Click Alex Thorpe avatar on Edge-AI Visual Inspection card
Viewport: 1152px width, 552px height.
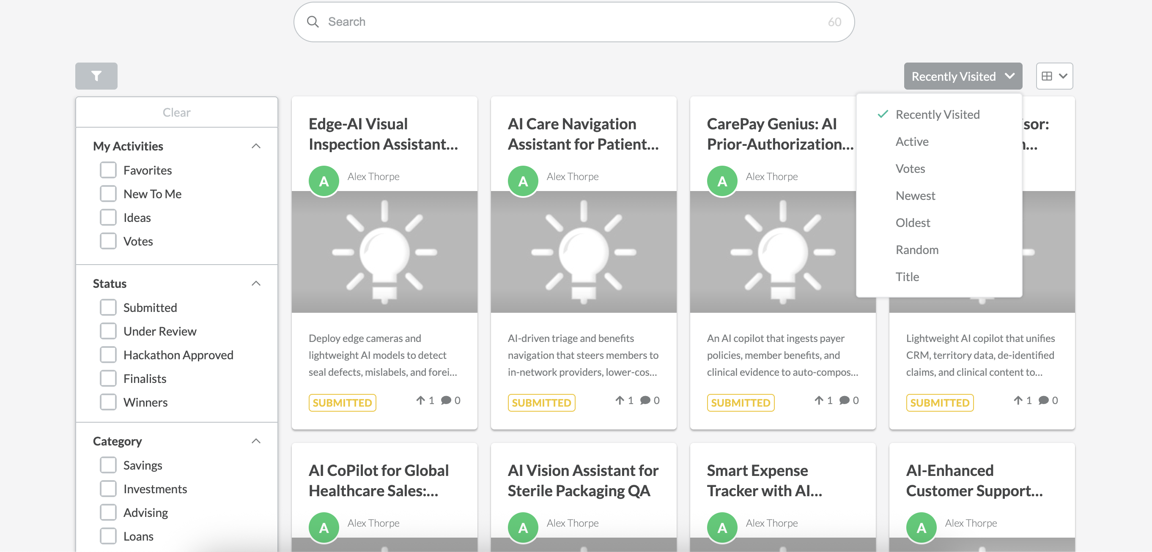(x=324, y=181)
